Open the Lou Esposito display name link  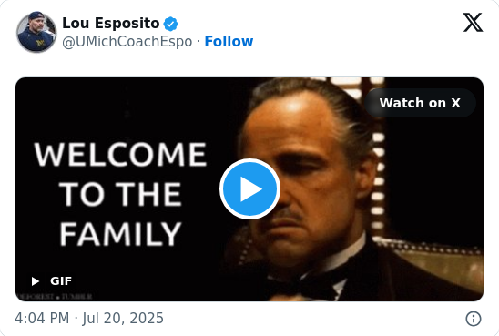click(x=111, y=24)
